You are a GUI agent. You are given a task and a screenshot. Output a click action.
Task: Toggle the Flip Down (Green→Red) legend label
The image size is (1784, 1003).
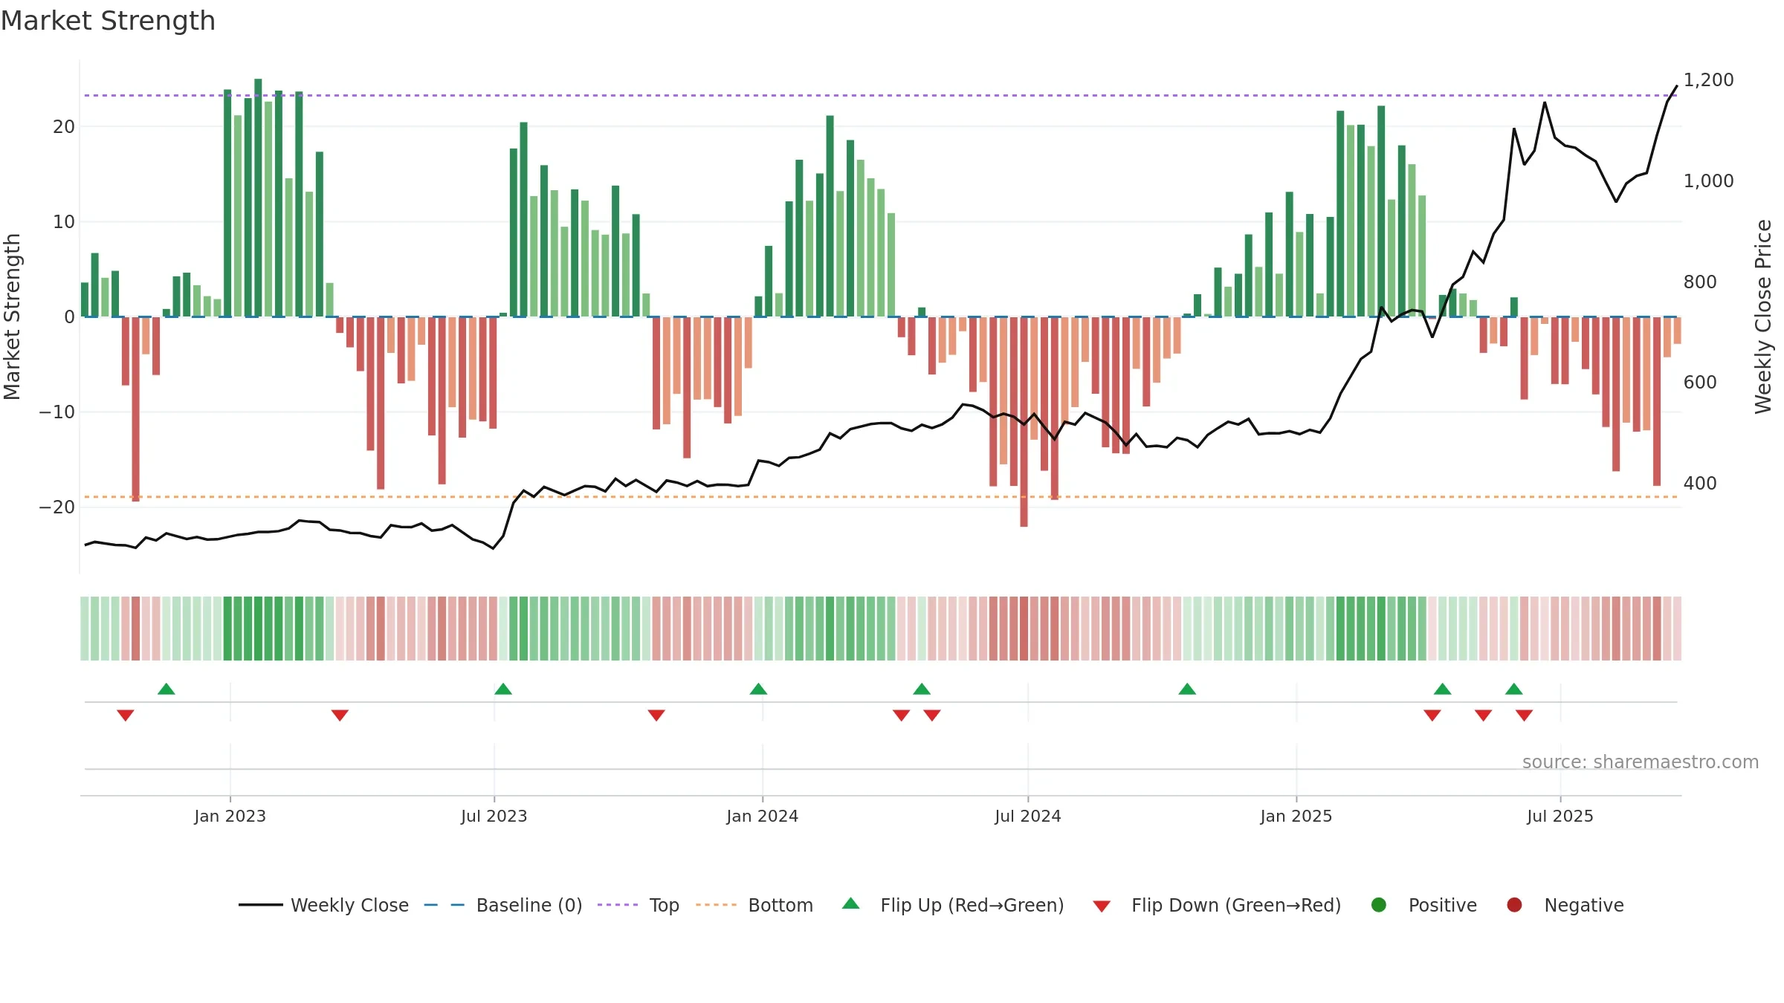pyautogui.click(x=1236, y=905)
